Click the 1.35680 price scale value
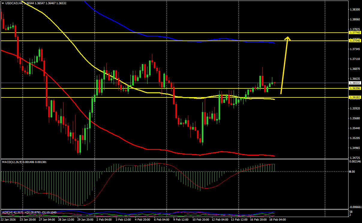Screen dimensions: 362x223 pos(355,118)
